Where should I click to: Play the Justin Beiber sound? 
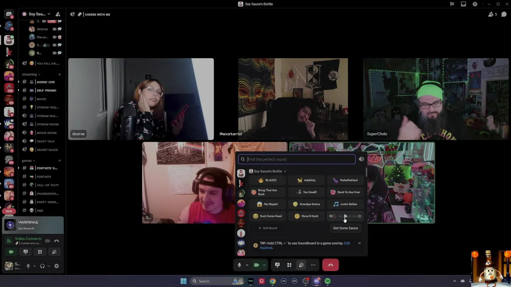point(346,204)
